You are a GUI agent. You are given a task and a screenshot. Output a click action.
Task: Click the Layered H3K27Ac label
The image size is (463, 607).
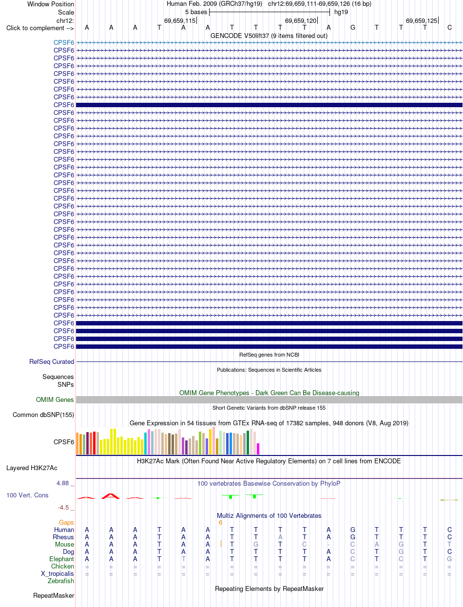(x=32, y=468)
